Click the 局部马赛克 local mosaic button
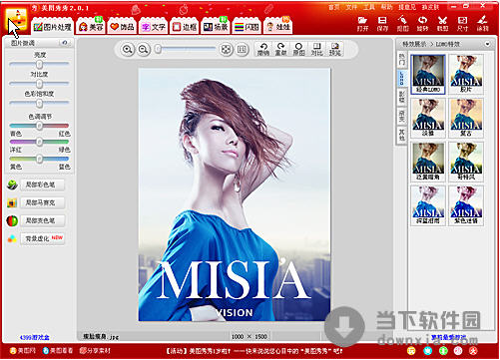Screen dimensions: 500x360 pos(42,202)
